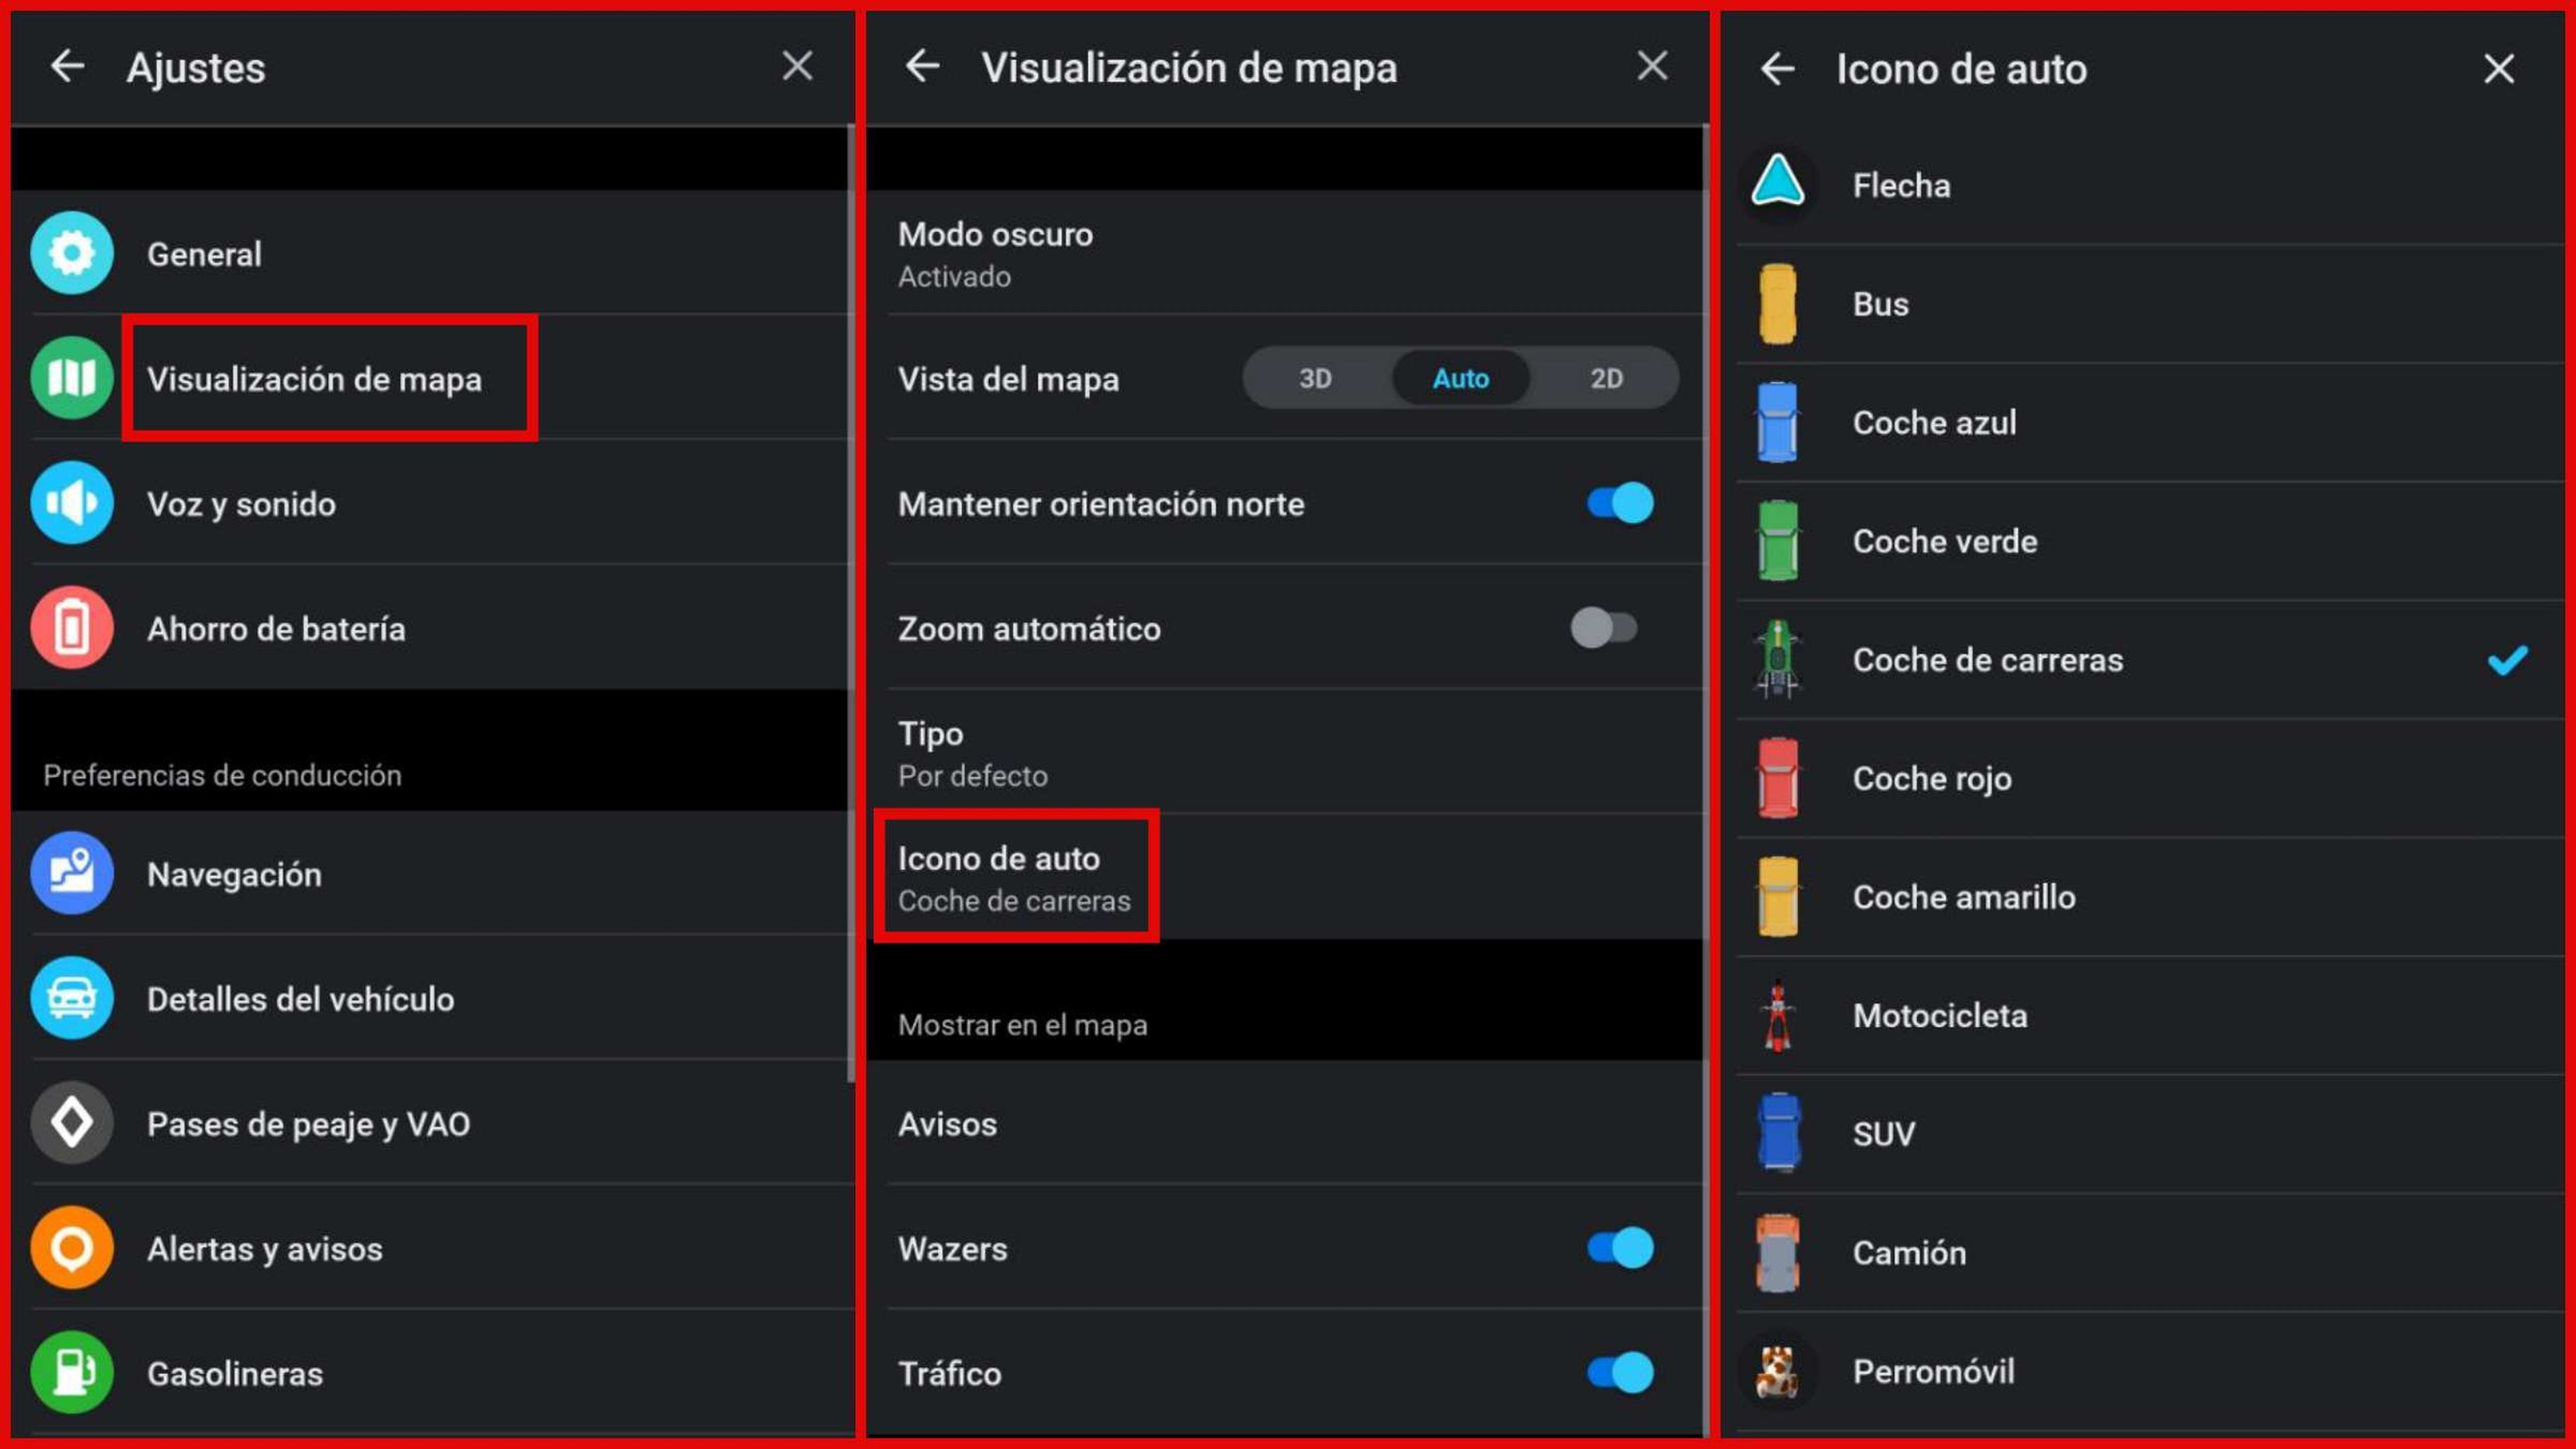Choose Motocicleta label

point(1940,1015)
